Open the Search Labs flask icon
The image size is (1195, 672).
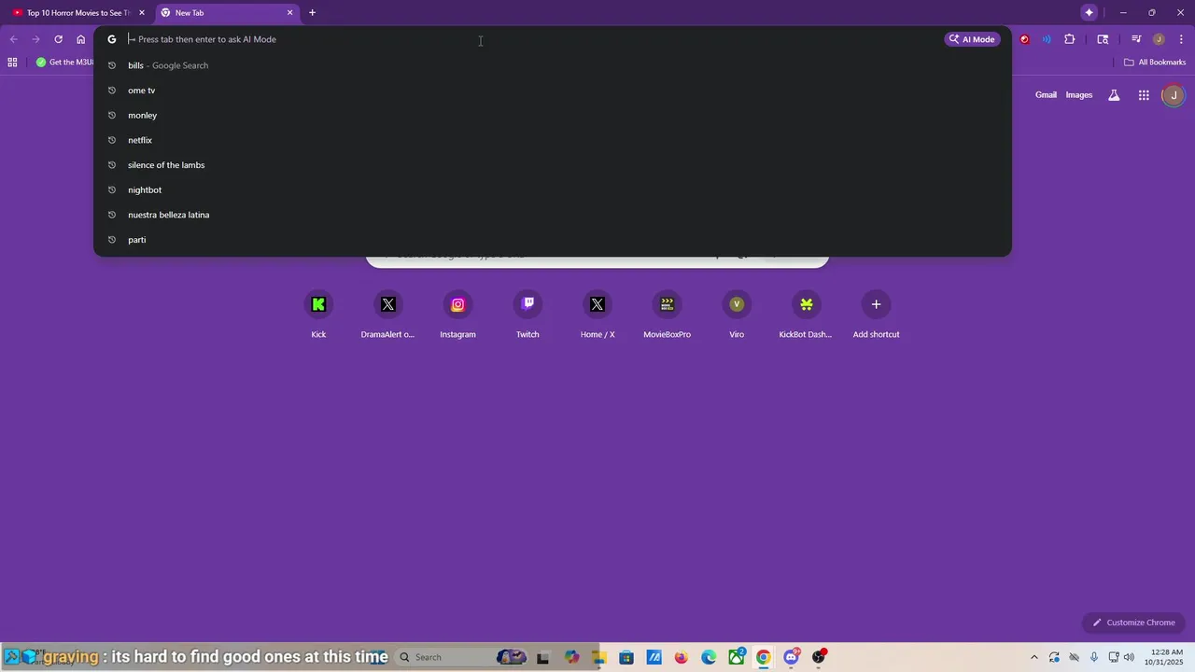tap(1114, 95)
